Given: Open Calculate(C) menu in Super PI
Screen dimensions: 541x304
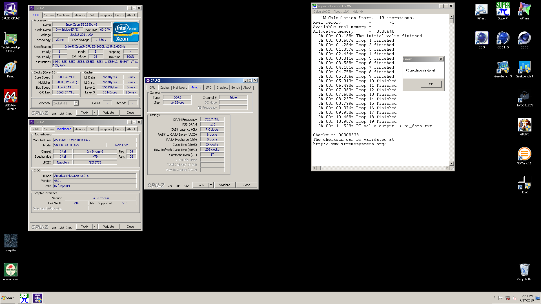Looking at the screenshot, I should click(x=322, y=12).
